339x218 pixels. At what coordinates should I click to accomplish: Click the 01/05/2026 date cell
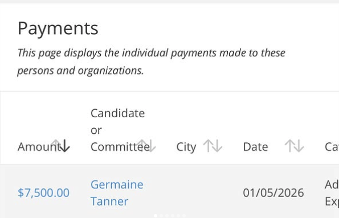[x=273, y=193]
